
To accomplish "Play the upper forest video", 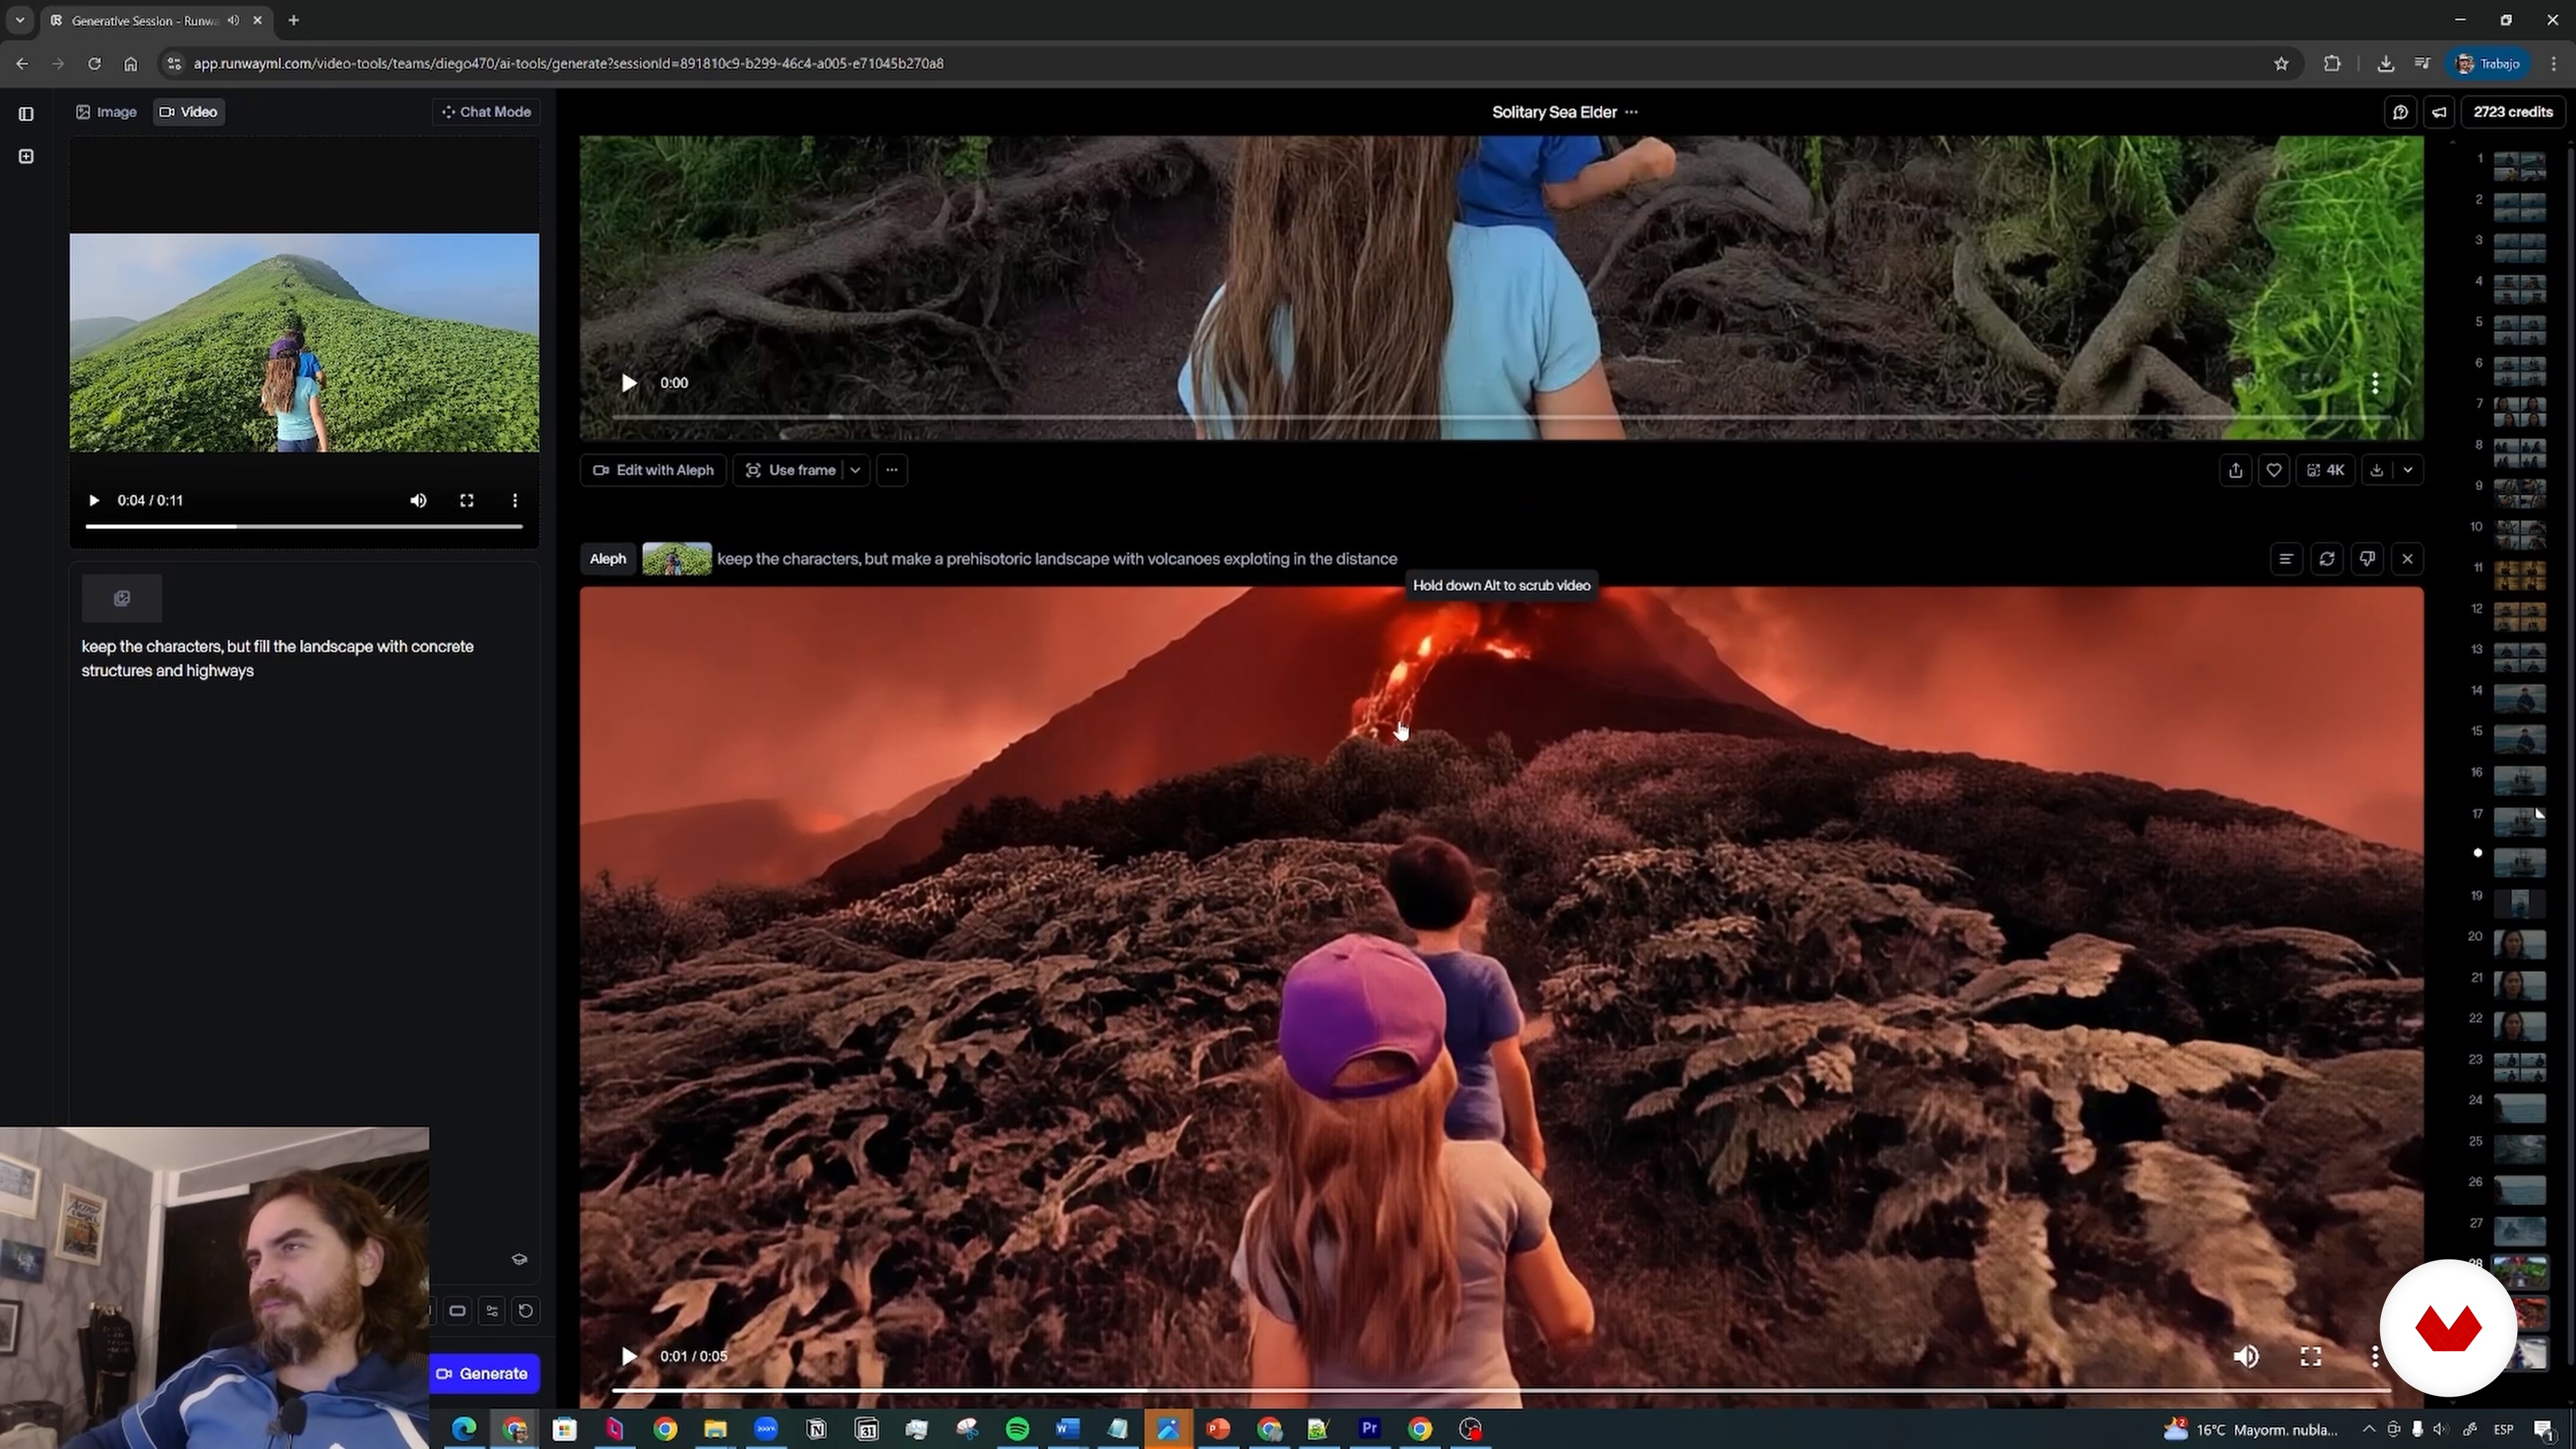I will [x=629, y=383].
